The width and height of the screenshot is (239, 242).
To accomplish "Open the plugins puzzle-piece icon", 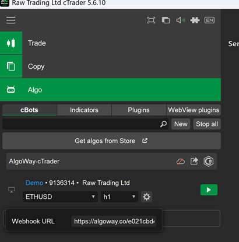I will click(x=195, y=20).
